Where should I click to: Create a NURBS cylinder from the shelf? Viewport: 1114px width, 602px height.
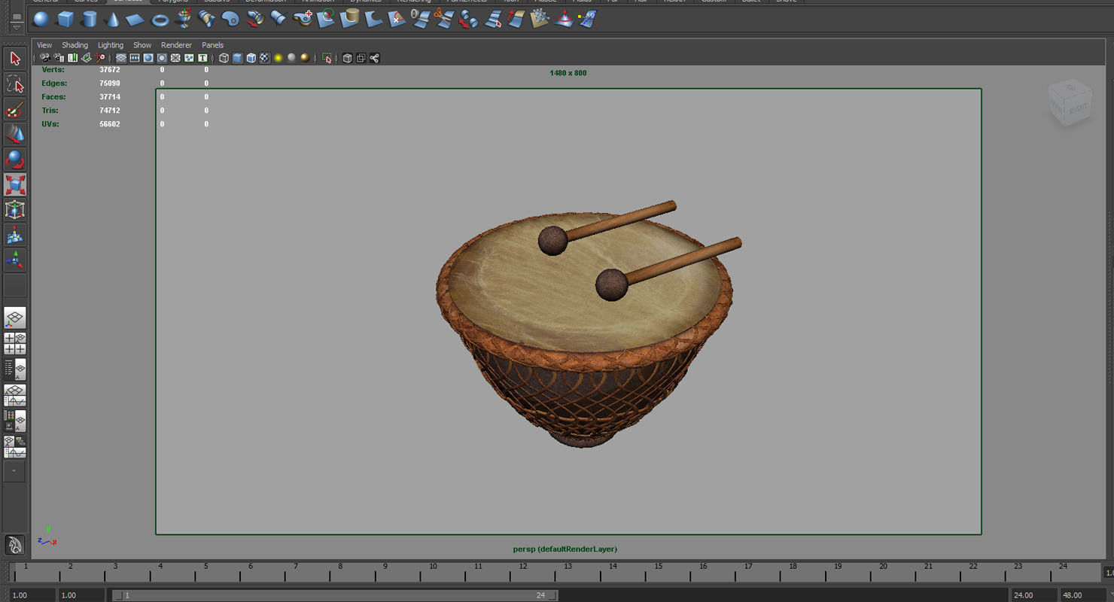(x=89, y=19)
